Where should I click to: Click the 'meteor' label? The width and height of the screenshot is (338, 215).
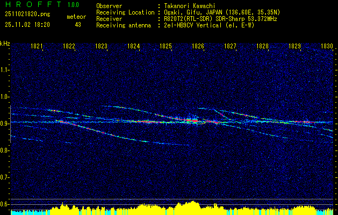(76, 17)
